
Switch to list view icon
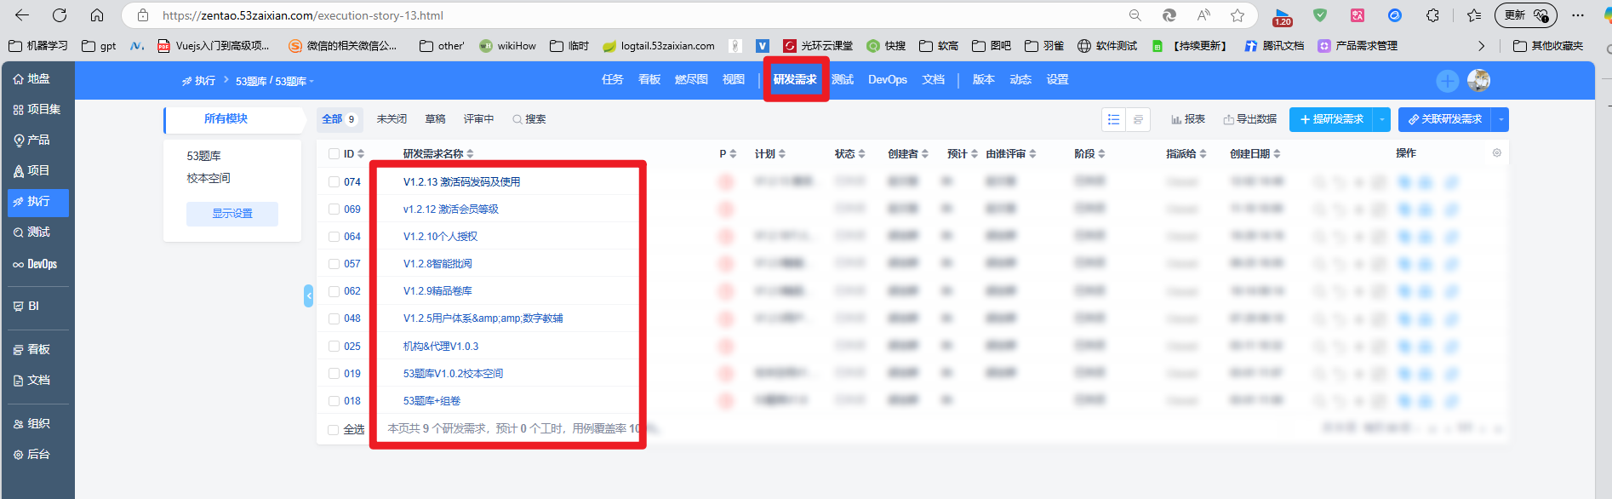[x=1113, y=119]
